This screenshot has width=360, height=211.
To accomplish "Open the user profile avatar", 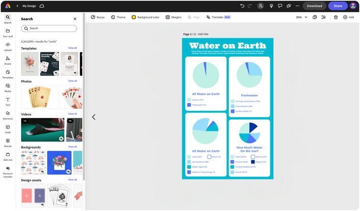I will coord(353,6).
